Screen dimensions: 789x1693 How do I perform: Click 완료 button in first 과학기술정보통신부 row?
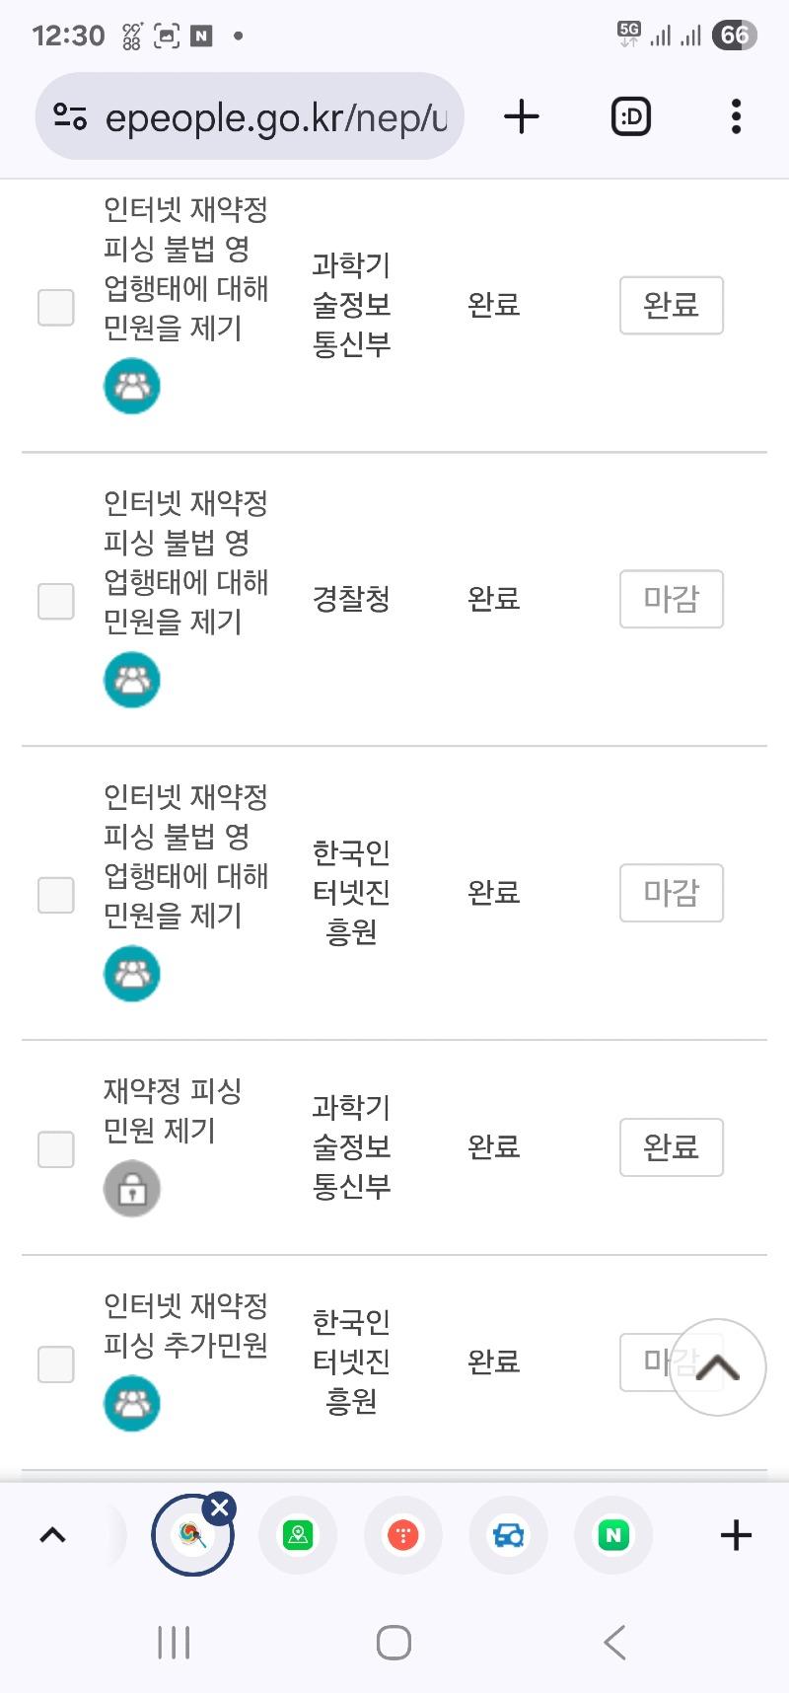(x=672, y=306)
